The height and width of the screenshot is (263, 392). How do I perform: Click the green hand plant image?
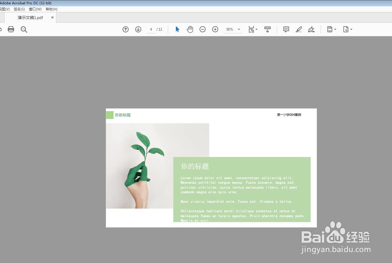click(x=157, y=166)
